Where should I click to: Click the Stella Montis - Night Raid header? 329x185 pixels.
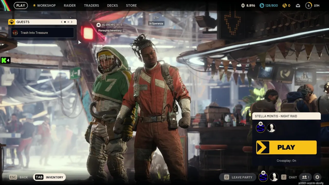pos(286,116)
